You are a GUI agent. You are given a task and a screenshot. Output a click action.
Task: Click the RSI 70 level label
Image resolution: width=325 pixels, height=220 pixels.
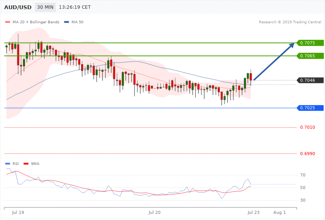pos(303,175)
